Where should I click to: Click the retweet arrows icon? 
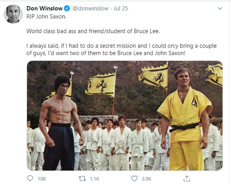coord(82,179)
